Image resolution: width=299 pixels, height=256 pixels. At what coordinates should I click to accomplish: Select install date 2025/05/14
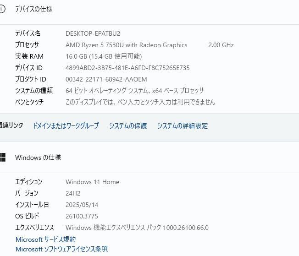[x=82, y=205]
